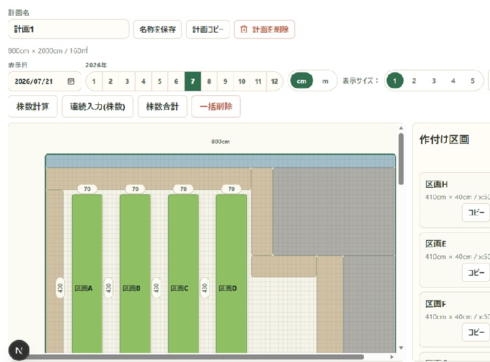This screenshot has height=362, width=490.
Task: Set display size to 5
Action: point(473,81)
